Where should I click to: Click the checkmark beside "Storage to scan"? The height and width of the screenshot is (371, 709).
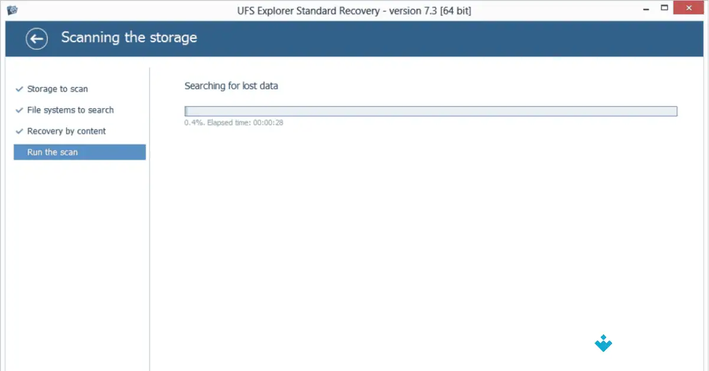(19, 89)
